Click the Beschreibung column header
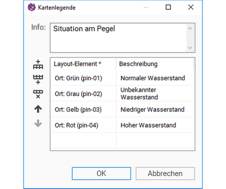 click(155, 64)
